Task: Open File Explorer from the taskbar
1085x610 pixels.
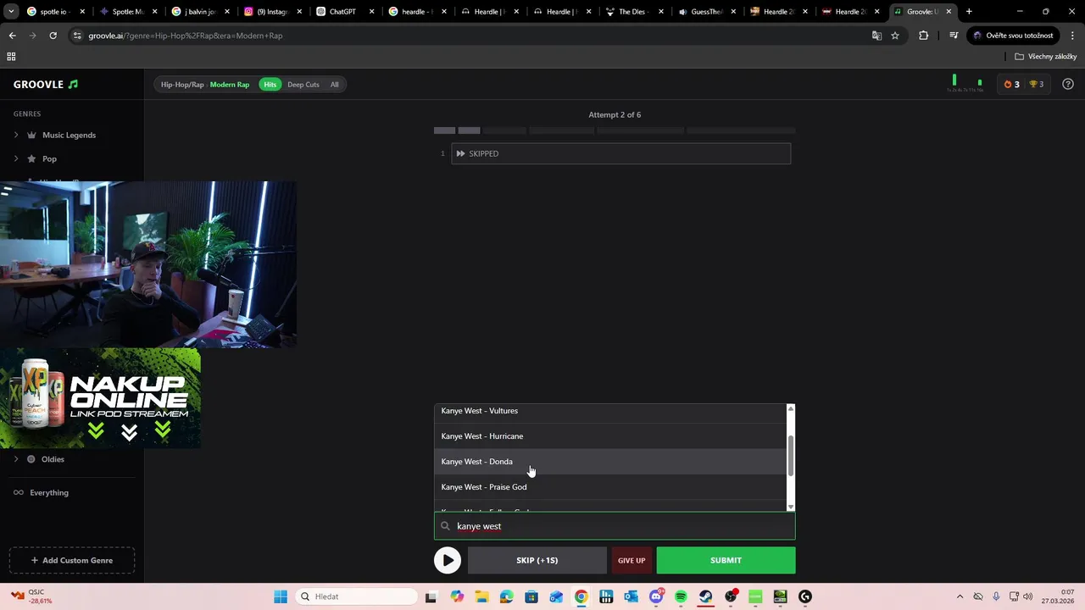Action: click(481, 596)
